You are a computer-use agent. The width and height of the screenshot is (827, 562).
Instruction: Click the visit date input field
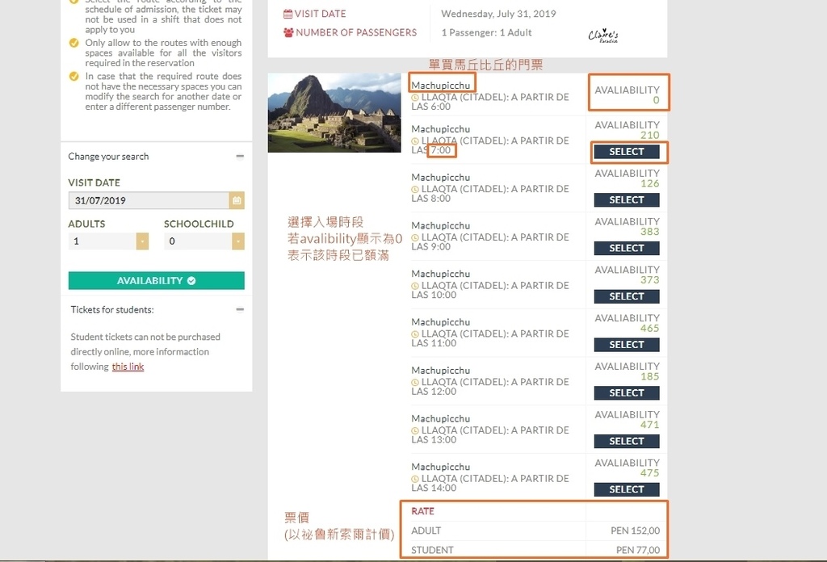click(x=149, y=200)
